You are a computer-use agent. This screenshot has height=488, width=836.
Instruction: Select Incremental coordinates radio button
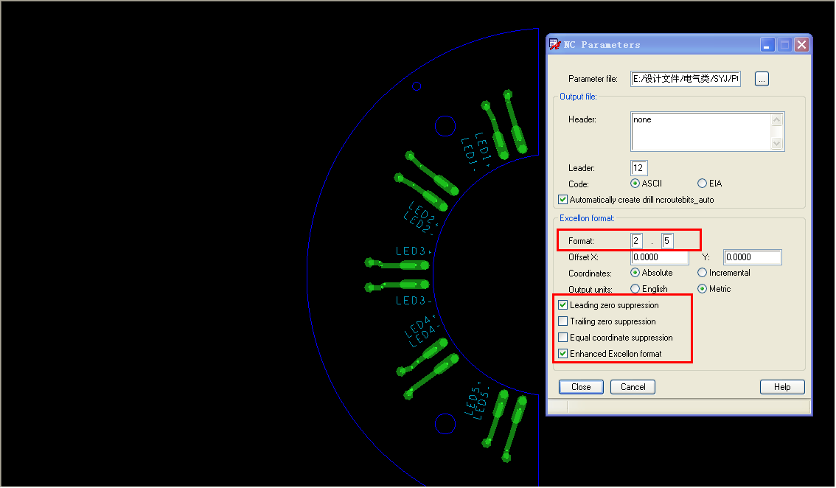point(702,273)
